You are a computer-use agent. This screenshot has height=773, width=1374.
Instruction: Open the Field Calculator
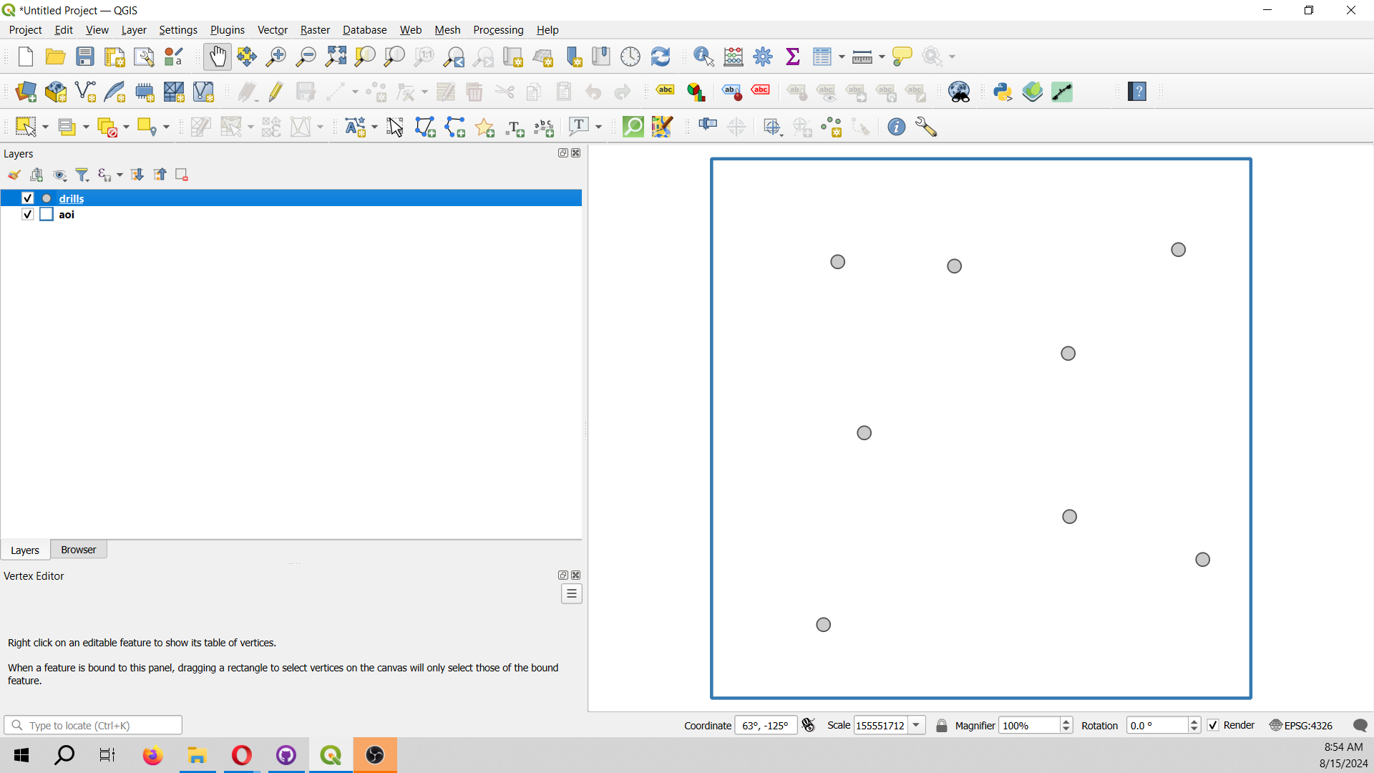(x=733, y=56)
